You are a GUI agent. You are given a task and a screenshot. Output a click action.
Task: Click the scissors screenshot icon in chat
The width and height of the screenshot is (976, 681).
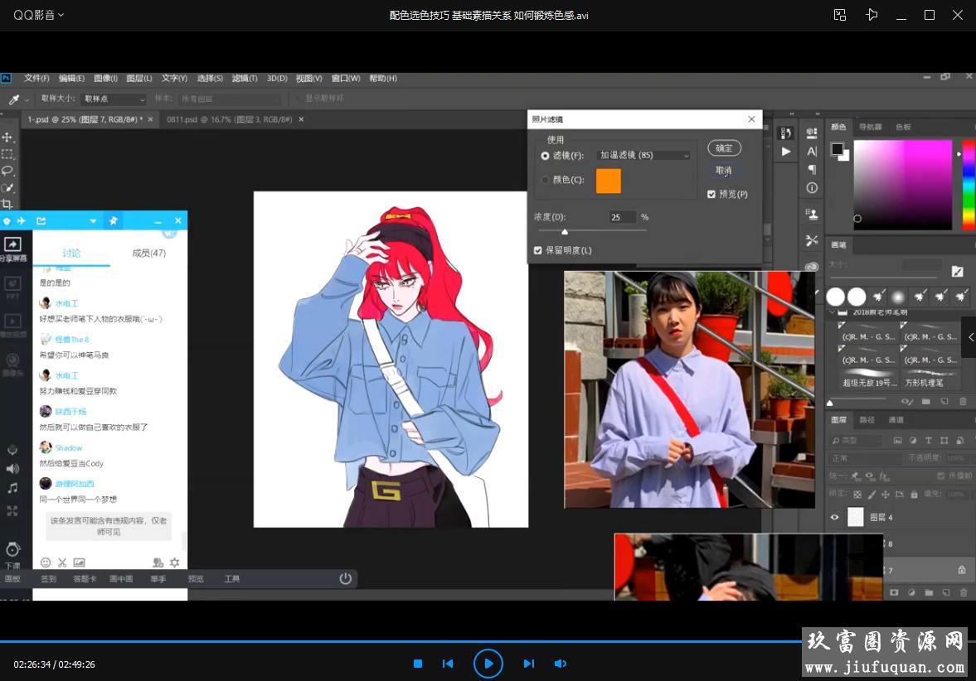62,563
